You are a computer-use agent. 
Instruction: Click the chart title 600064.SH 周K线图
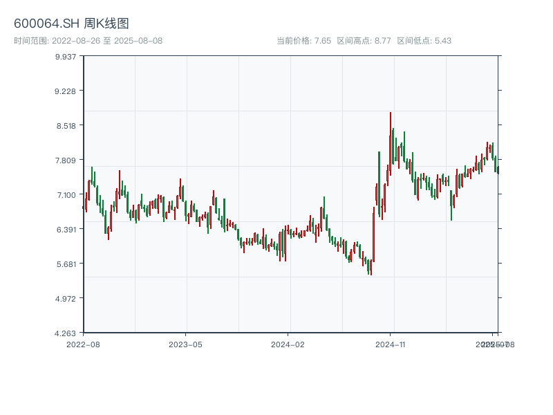71,24
